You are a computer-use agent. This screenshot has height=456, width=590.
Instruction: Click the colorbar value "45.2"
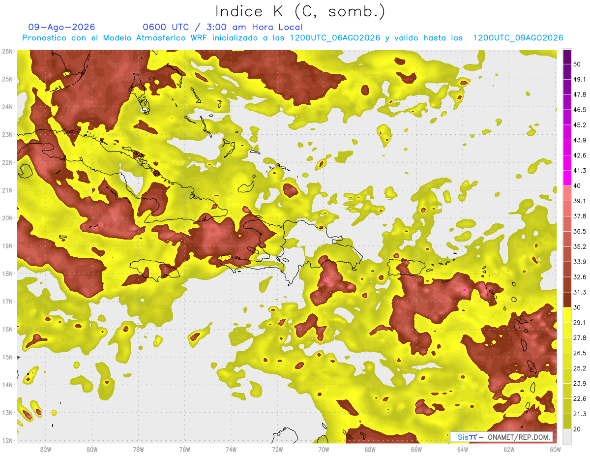point(580,125)
